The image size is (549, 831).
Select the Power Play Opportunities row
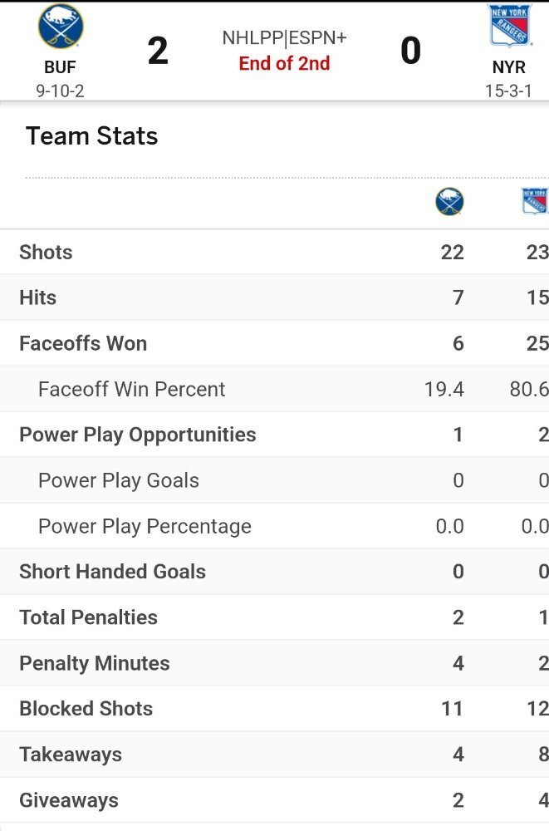click(x=274, y=435)
